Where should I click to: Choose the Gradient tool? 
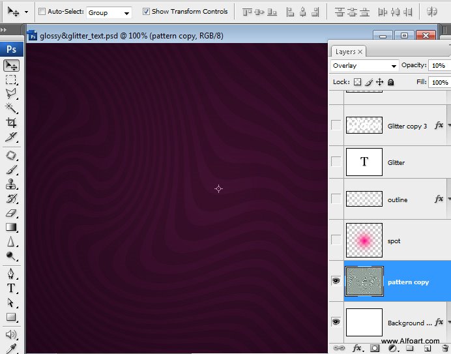tap(11, 227)
